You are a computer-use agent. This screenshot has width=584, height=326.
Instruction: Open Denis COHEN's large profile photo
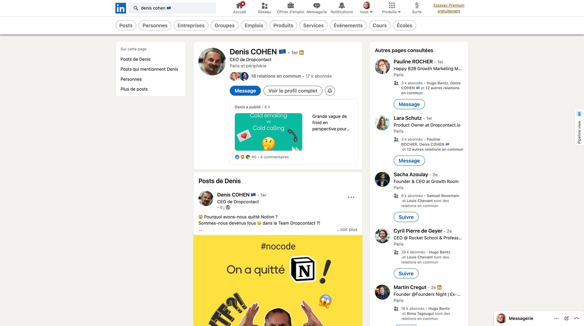pos(212,61)
